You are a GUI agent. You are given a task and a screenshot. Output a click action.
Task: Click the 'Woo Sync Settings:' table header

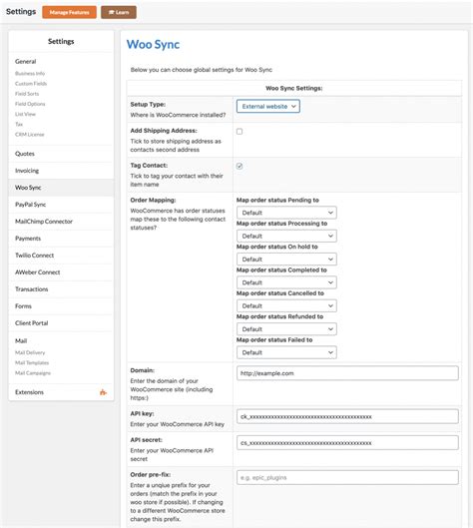click(x=294, y=88)
